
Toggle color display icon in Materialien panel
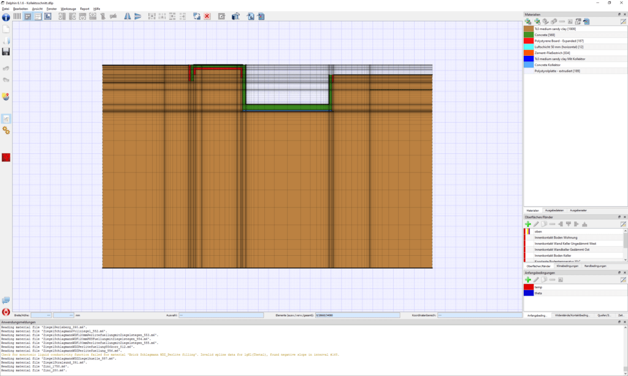(x=623, y=21)
